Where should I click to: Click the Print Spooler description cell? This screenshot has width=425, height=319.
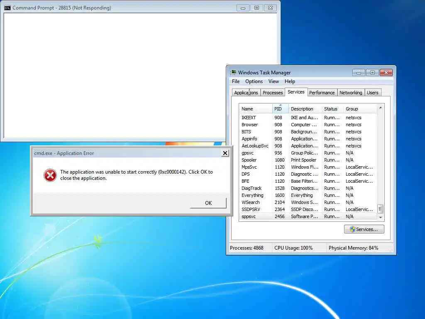point(303,160)
